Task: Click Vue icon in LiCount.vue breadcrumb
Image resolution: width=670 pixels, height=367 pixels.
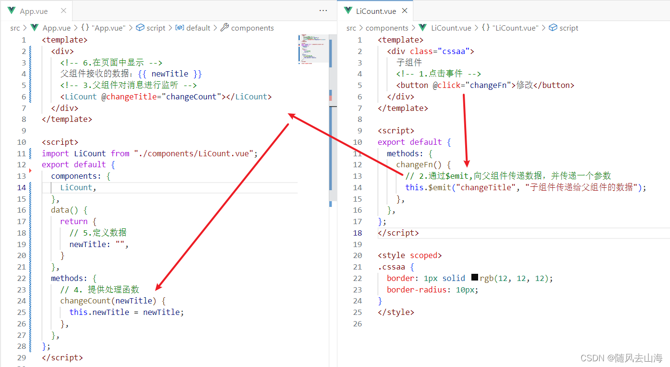Action: (x=423, y=28)
